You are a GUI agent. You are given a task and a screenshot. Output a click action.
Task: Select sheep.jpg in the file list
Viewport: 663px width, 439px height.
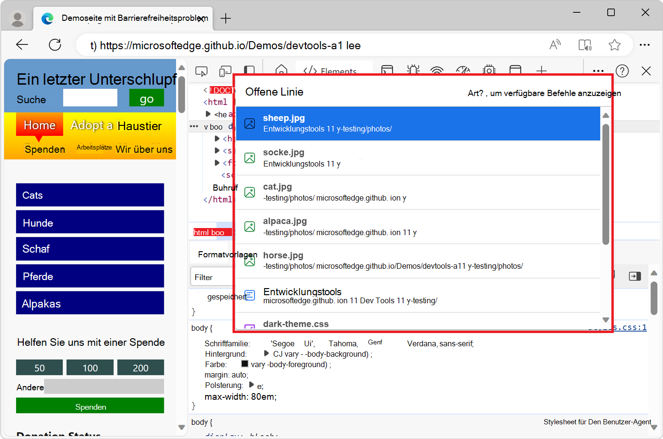point(418,123)
